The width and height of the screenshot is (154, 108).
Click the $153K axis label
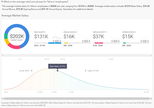click(72, 92)
